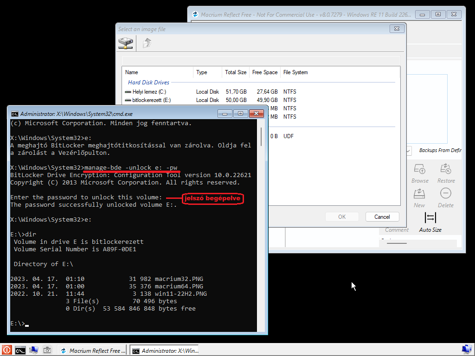Switch to Administrator cmd taskbar button
Screen dimensions: 475x356
click(165, 350)
